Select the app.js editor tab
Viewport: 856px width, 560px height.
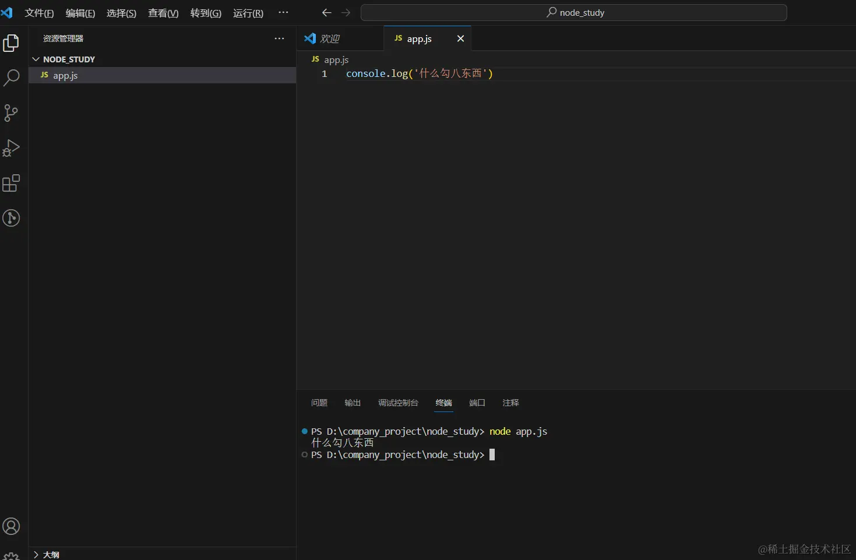point(427,38)
